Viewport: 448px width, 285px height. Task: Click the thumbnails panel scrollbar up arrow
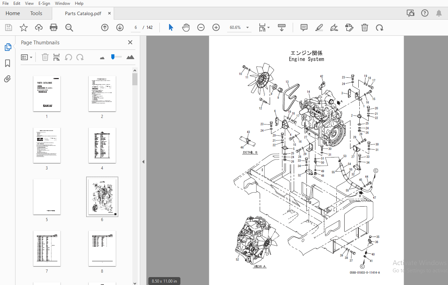pos(135,70)
